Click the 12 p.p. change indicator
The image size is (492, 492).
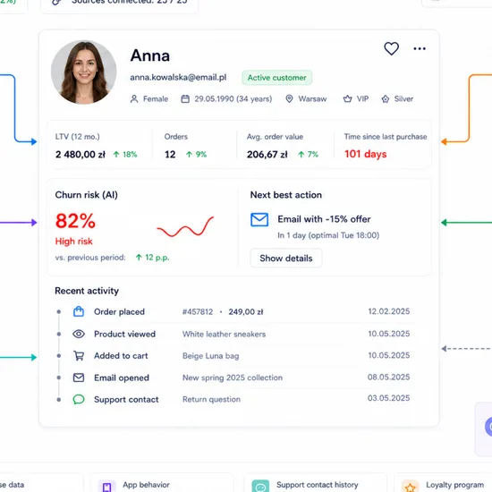click(x=152, y=258)
